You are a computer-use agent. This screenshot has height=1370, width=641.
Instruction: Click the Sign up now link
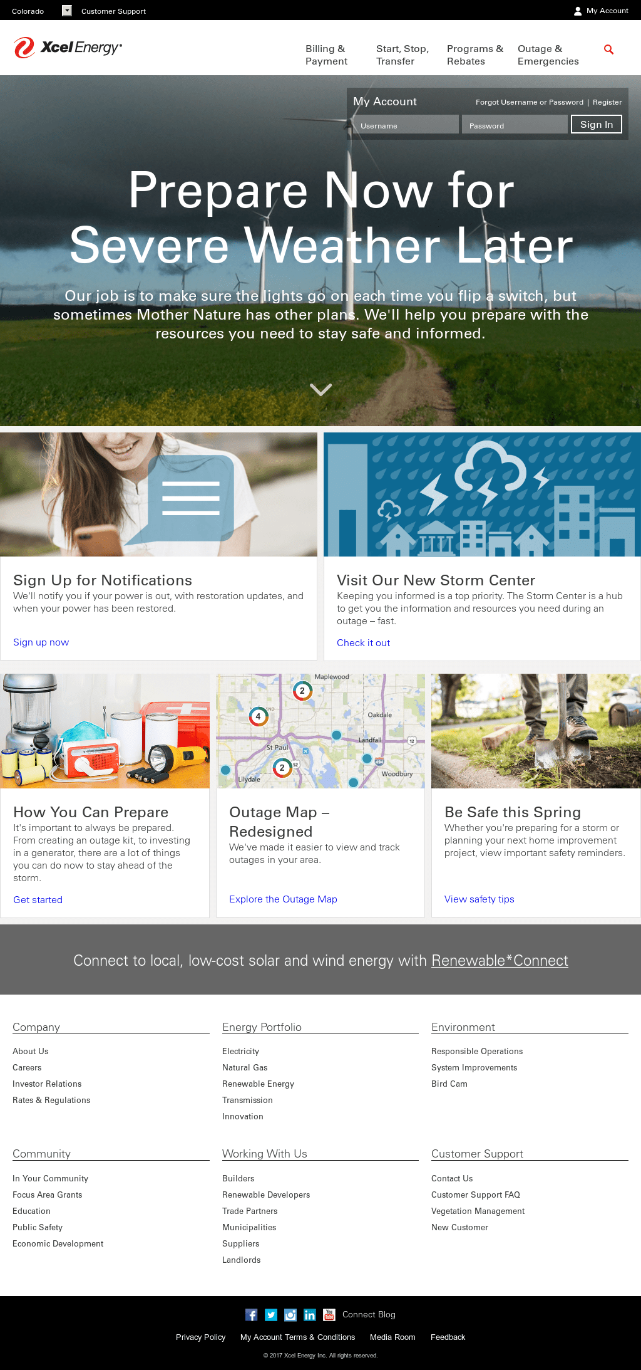41,642
